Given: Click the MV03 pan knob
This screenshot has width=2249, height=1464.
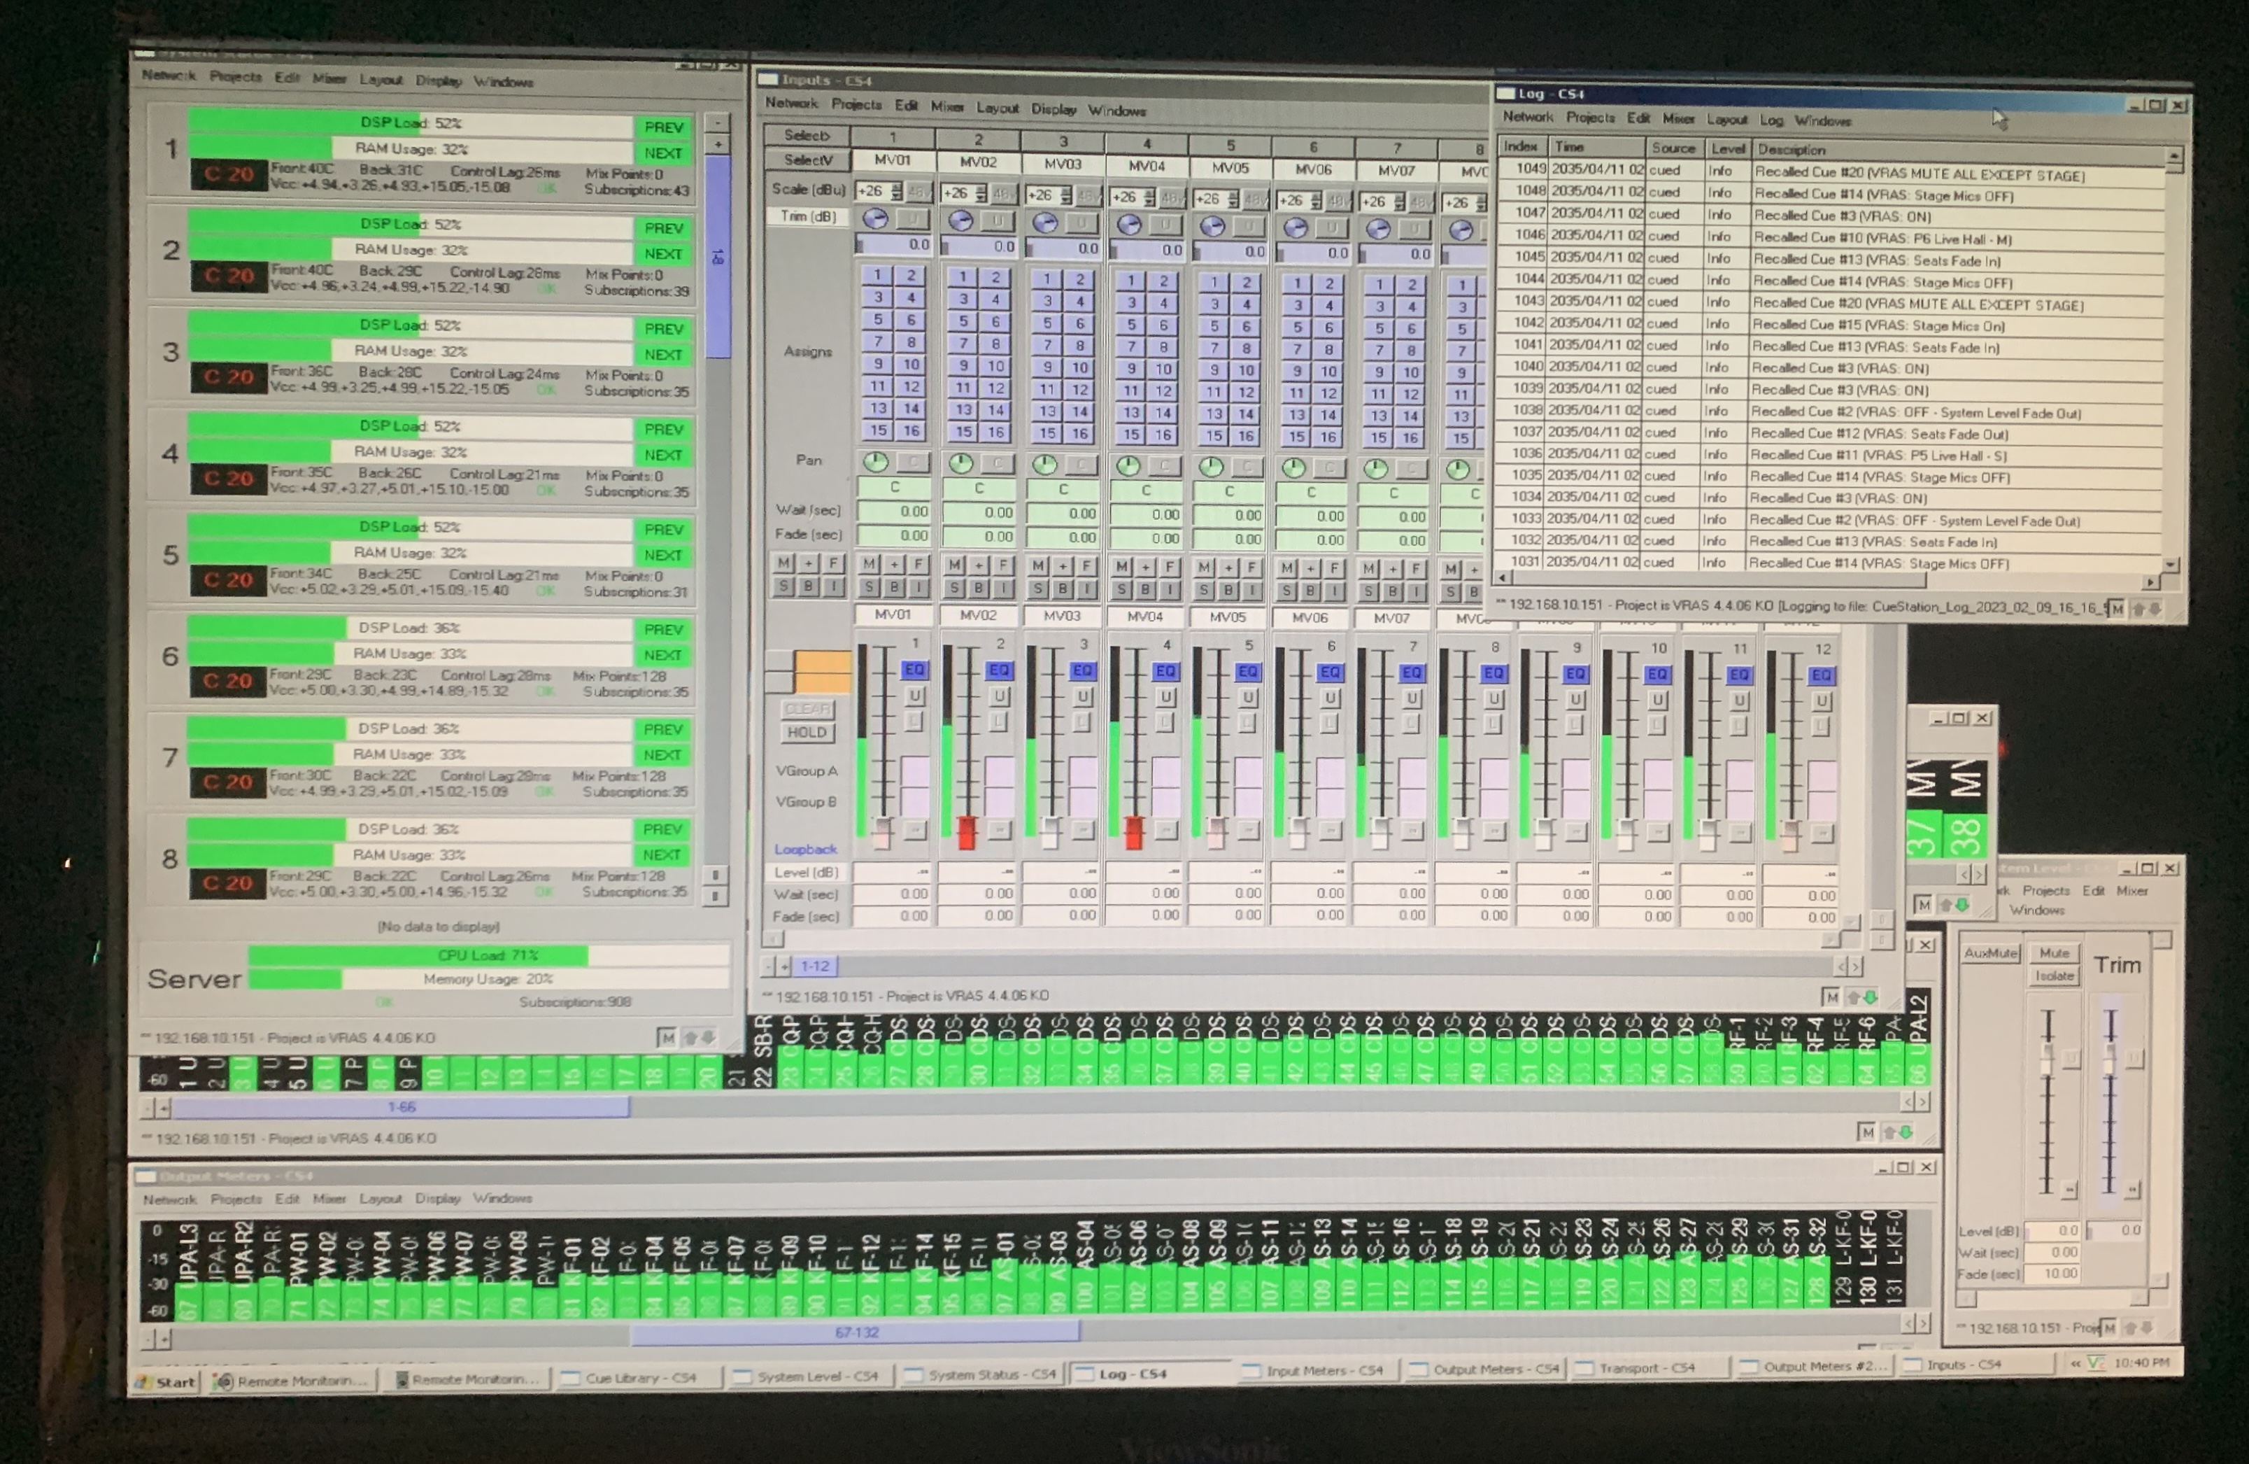Looking at the screenshot, I should click(x=1044, y=464).
